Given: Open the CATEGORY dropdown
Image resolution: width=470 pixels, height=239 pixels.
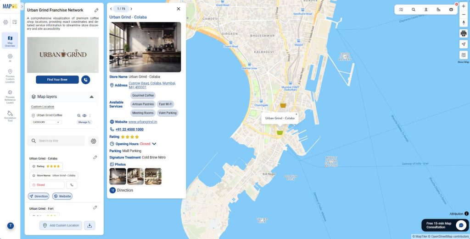Looking at the screenshot, I should click(46, 122).
